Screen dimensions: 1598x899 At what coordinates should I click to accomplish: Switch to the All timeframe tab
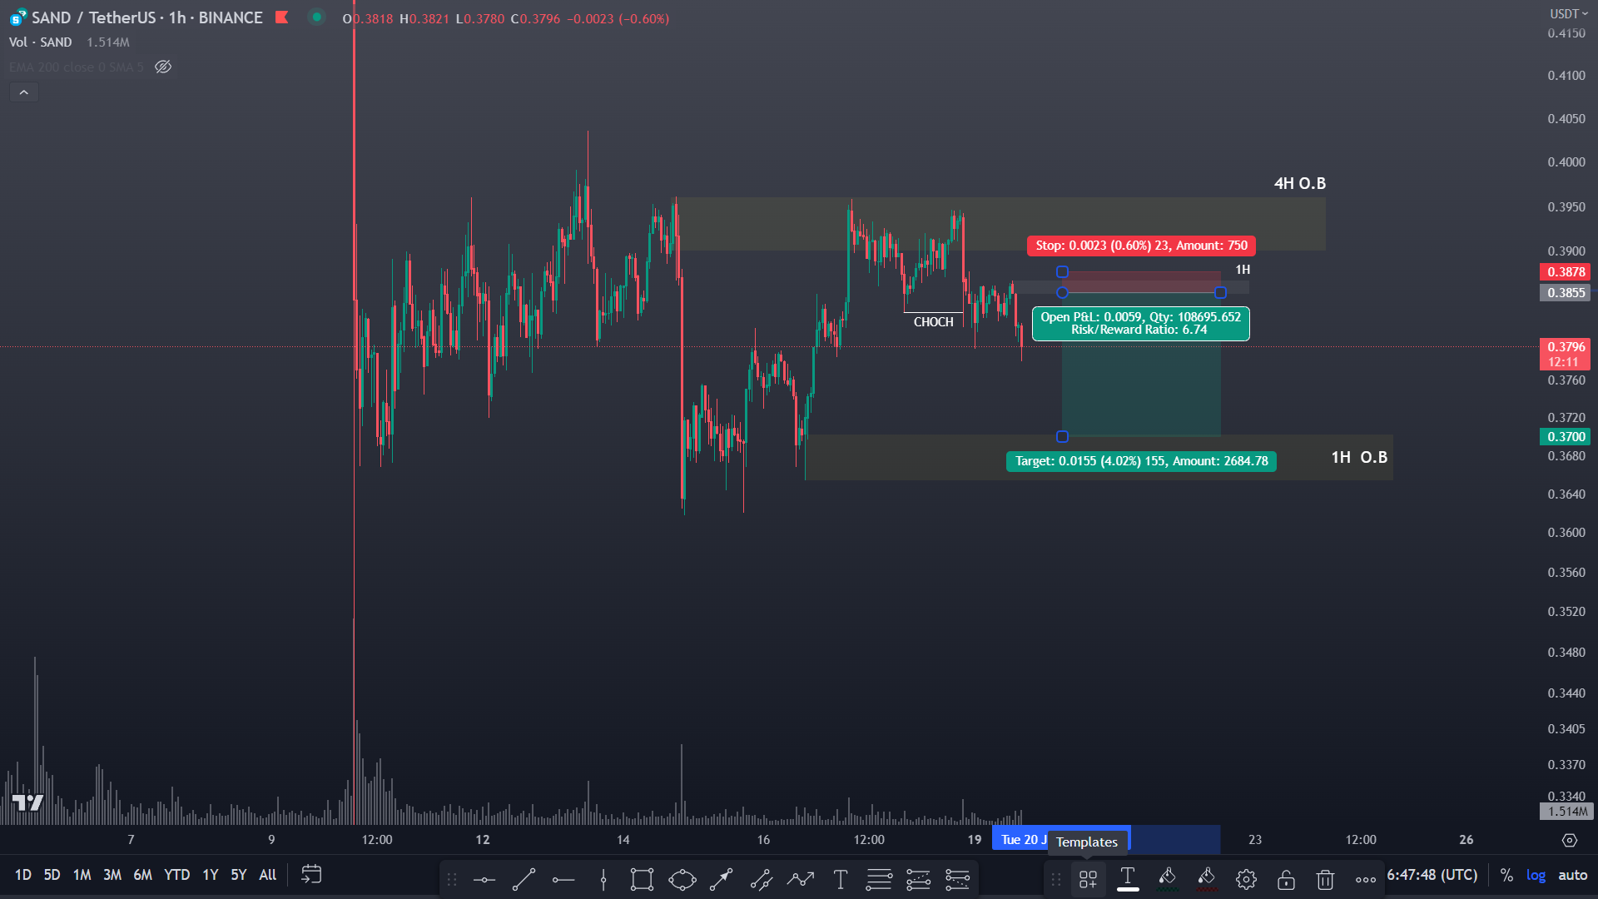[266, 875]
